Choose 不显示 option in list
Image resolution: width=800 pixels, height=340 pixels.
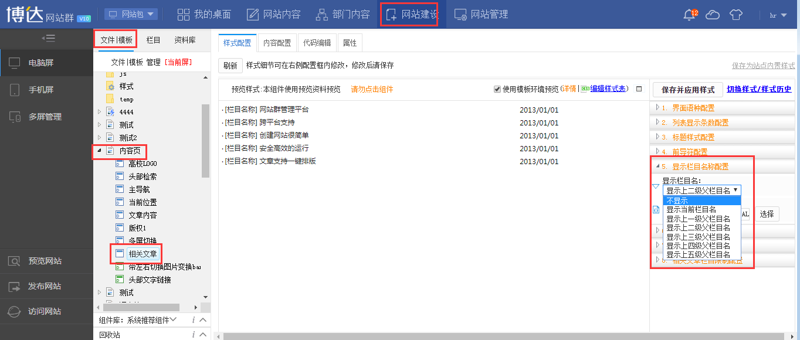[x=701, y=200]
